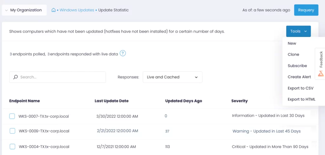Choose Clone from Tools menu
This screenshot has width=325, height=155.
pyautogui.click(x=293, y=55)
